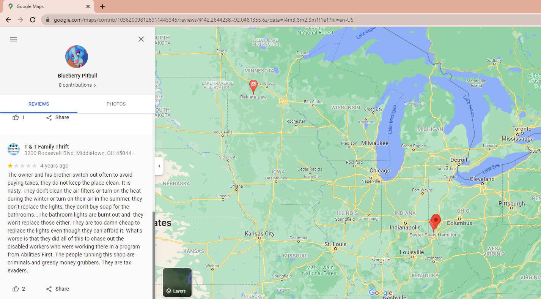Click the browser address bar URL

pos(204,20)
